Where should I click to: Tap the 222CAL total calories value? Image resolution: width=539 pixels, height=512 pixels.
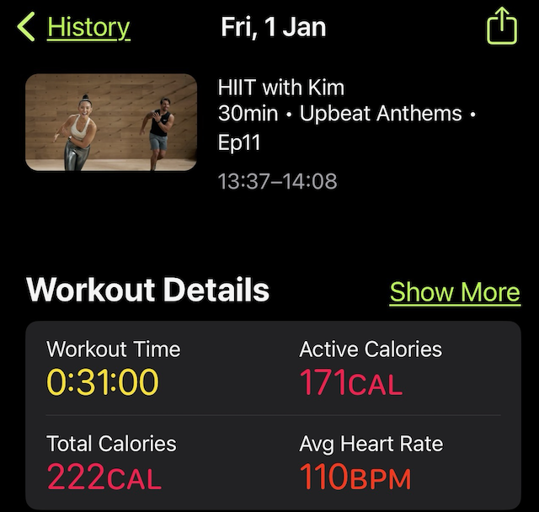tap(104, 476)
